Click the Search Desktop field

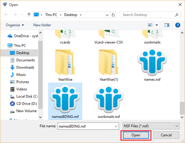(150, 15)
